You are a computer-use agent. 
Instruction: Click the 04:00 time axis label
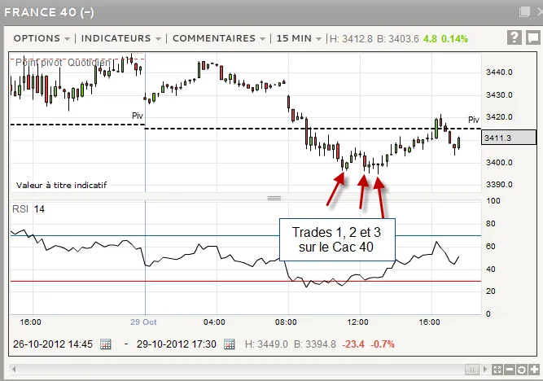[214, 322]
